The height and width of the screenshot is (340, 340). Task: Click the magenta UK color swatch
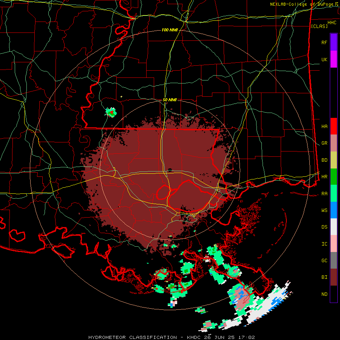point(334,59)
